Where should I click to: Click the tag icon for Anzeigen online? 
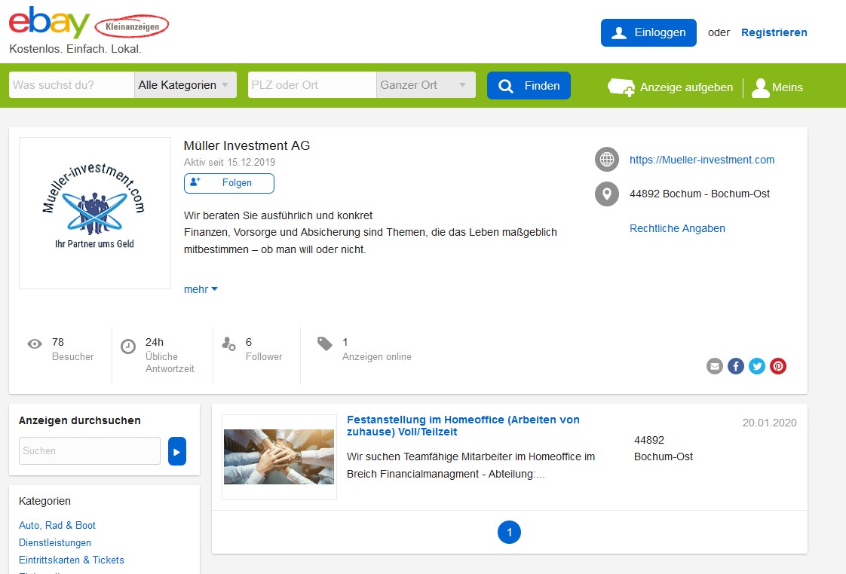point(325,343)
